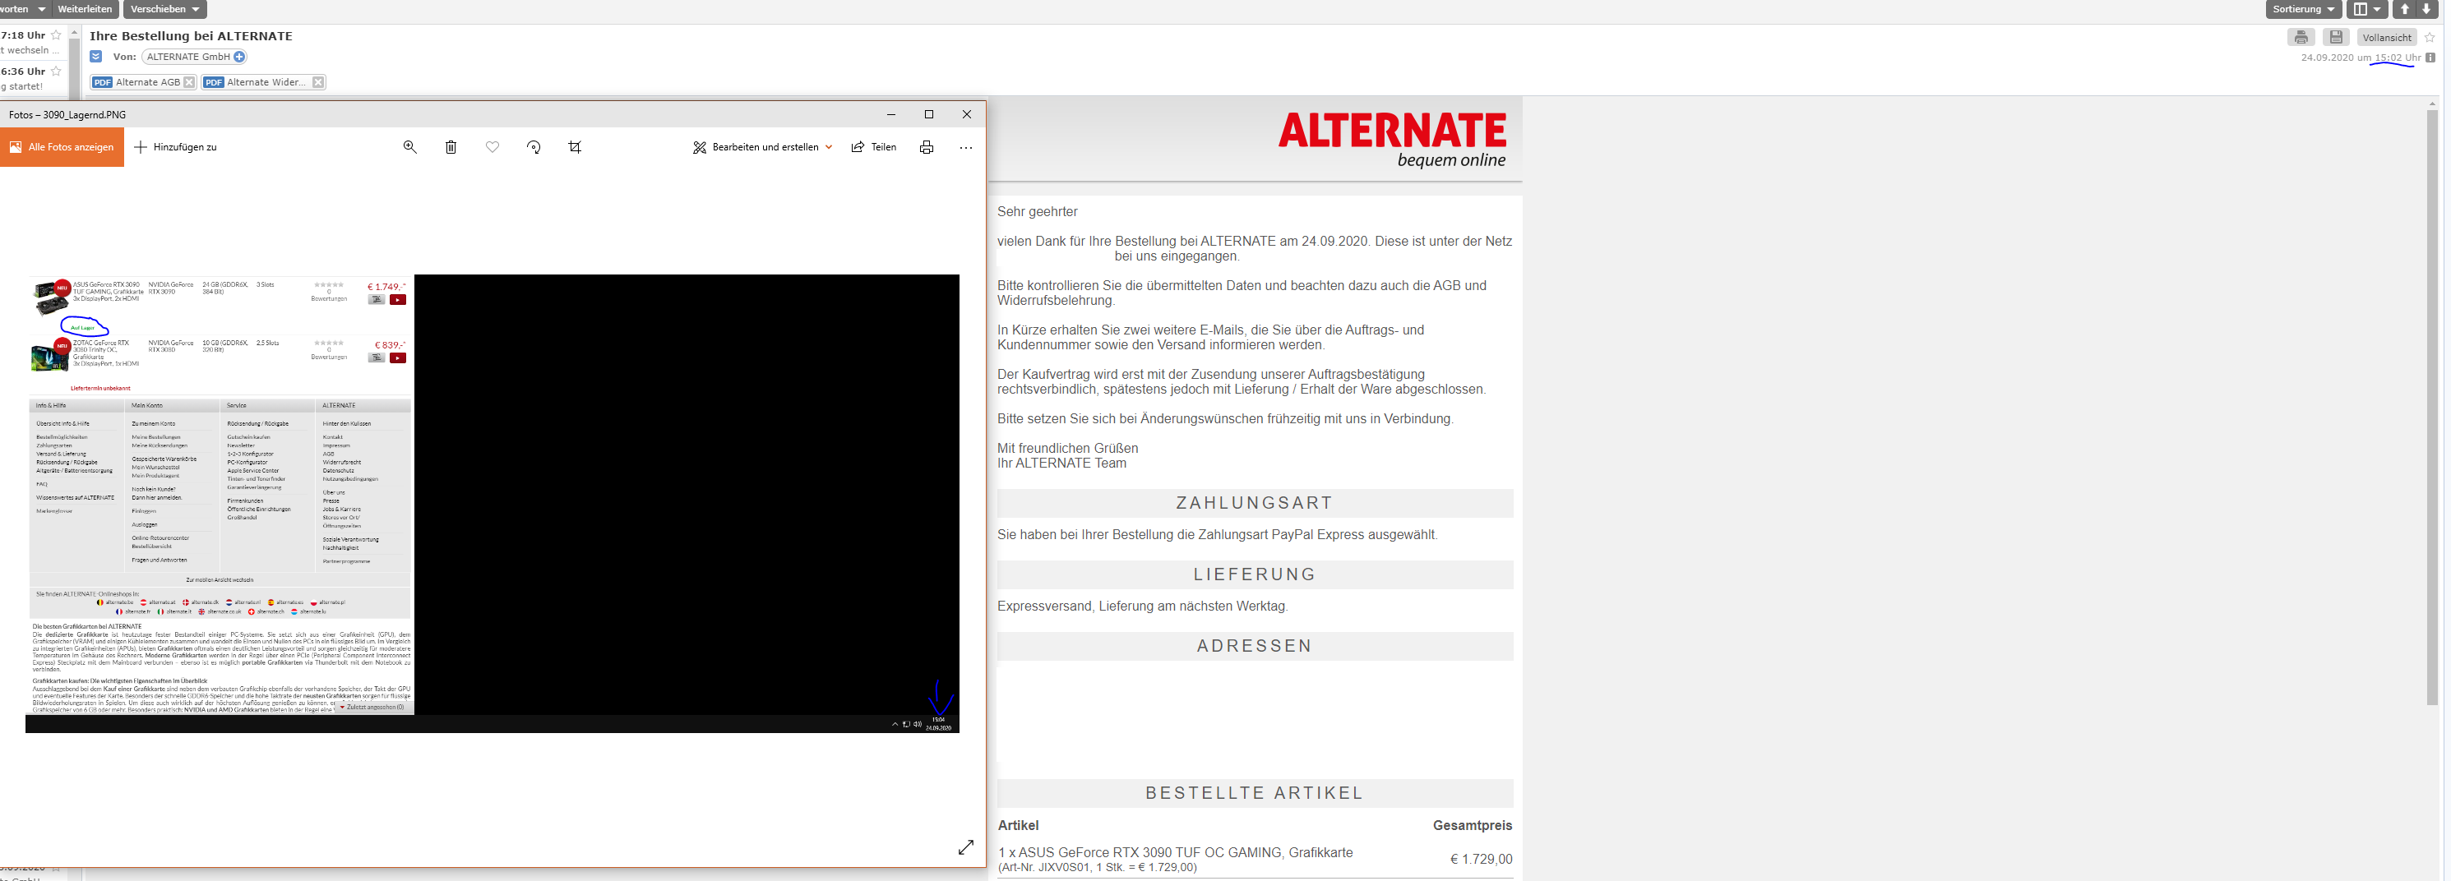Star the 7:18 Uhr email in list
The height and width of the screenshot is (881, 2451).
pos(56,35)
